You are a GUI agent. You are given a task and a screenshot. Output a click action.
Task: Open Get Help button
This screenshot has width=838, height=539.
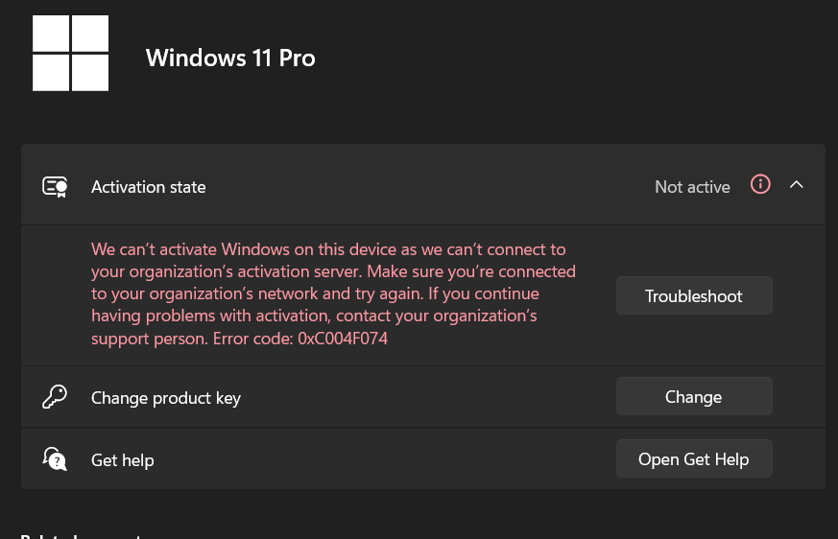694,458
